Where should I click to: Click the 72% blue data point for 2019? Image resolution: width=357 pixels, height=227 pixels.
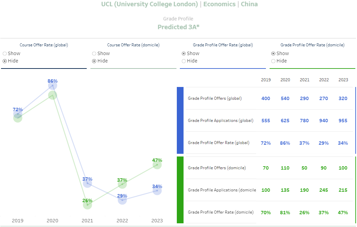coord(18,114)
